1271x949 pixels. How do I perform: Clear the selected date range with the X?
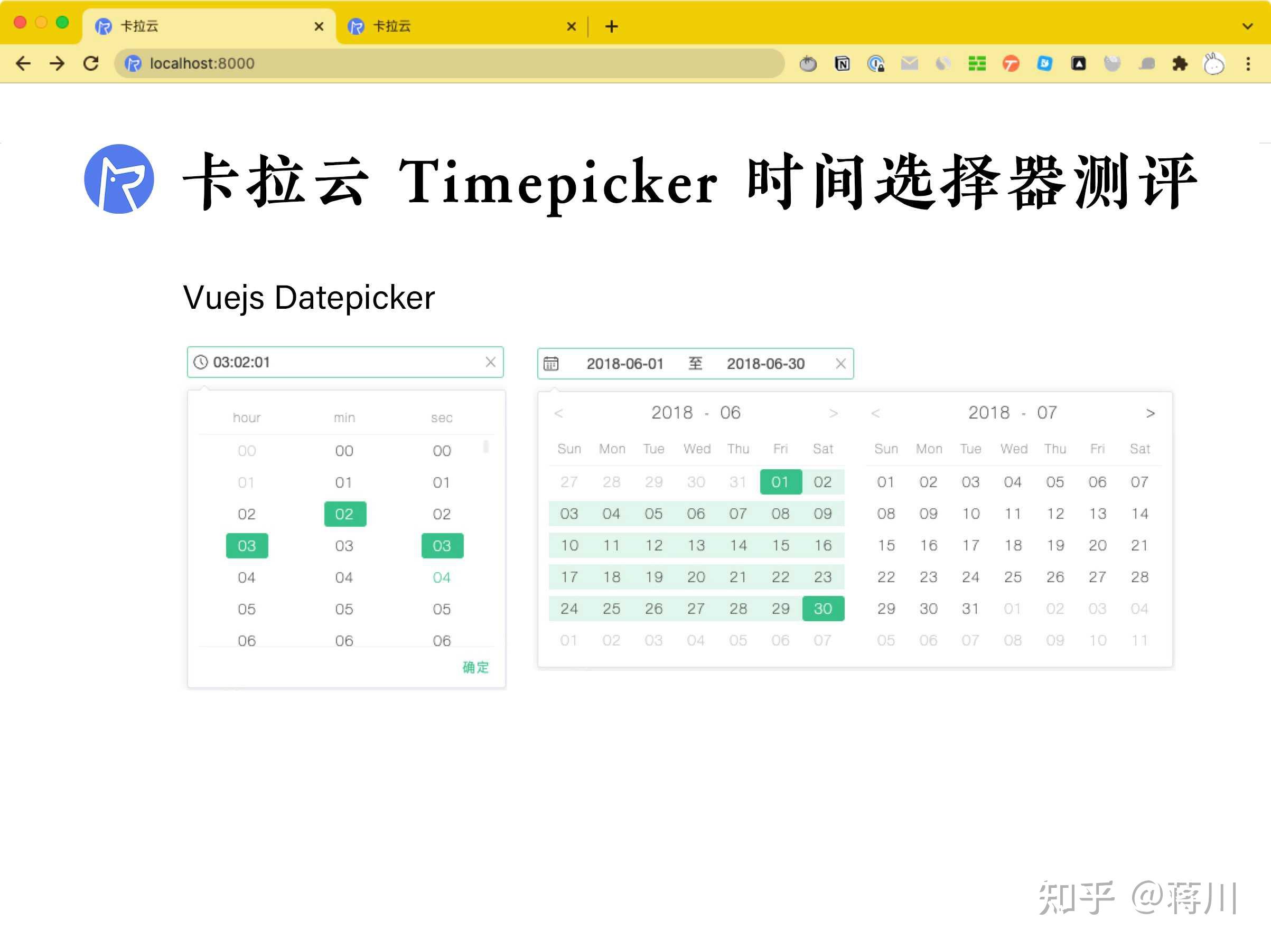[840, 364]
